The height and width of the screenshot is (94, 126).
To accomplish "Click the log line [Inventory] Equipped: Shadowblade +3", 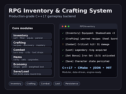I will tap(90, 33).
